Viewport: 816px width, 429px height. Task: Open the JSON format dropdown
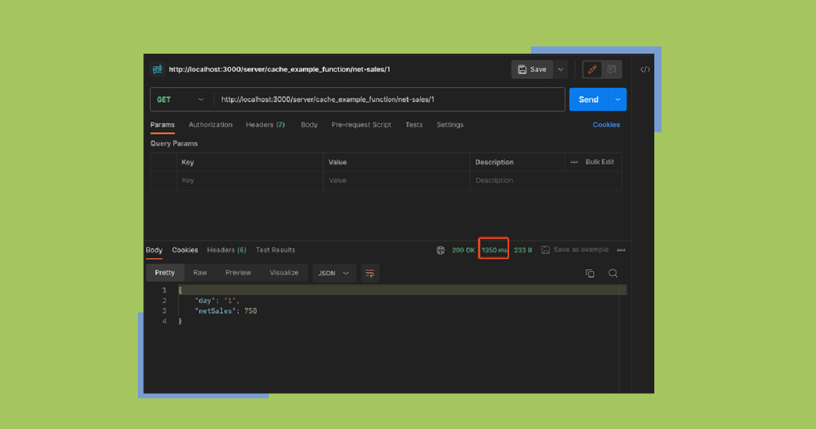(334, 273)
